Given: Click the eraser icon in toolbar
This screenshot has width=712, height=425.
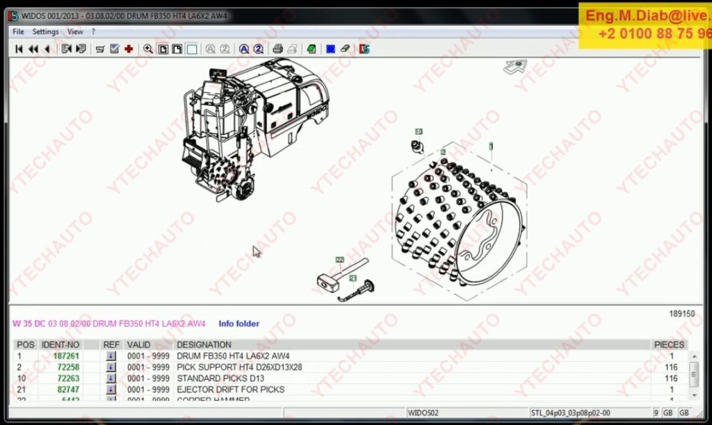Looking at the screenshot, I should 346,49.
